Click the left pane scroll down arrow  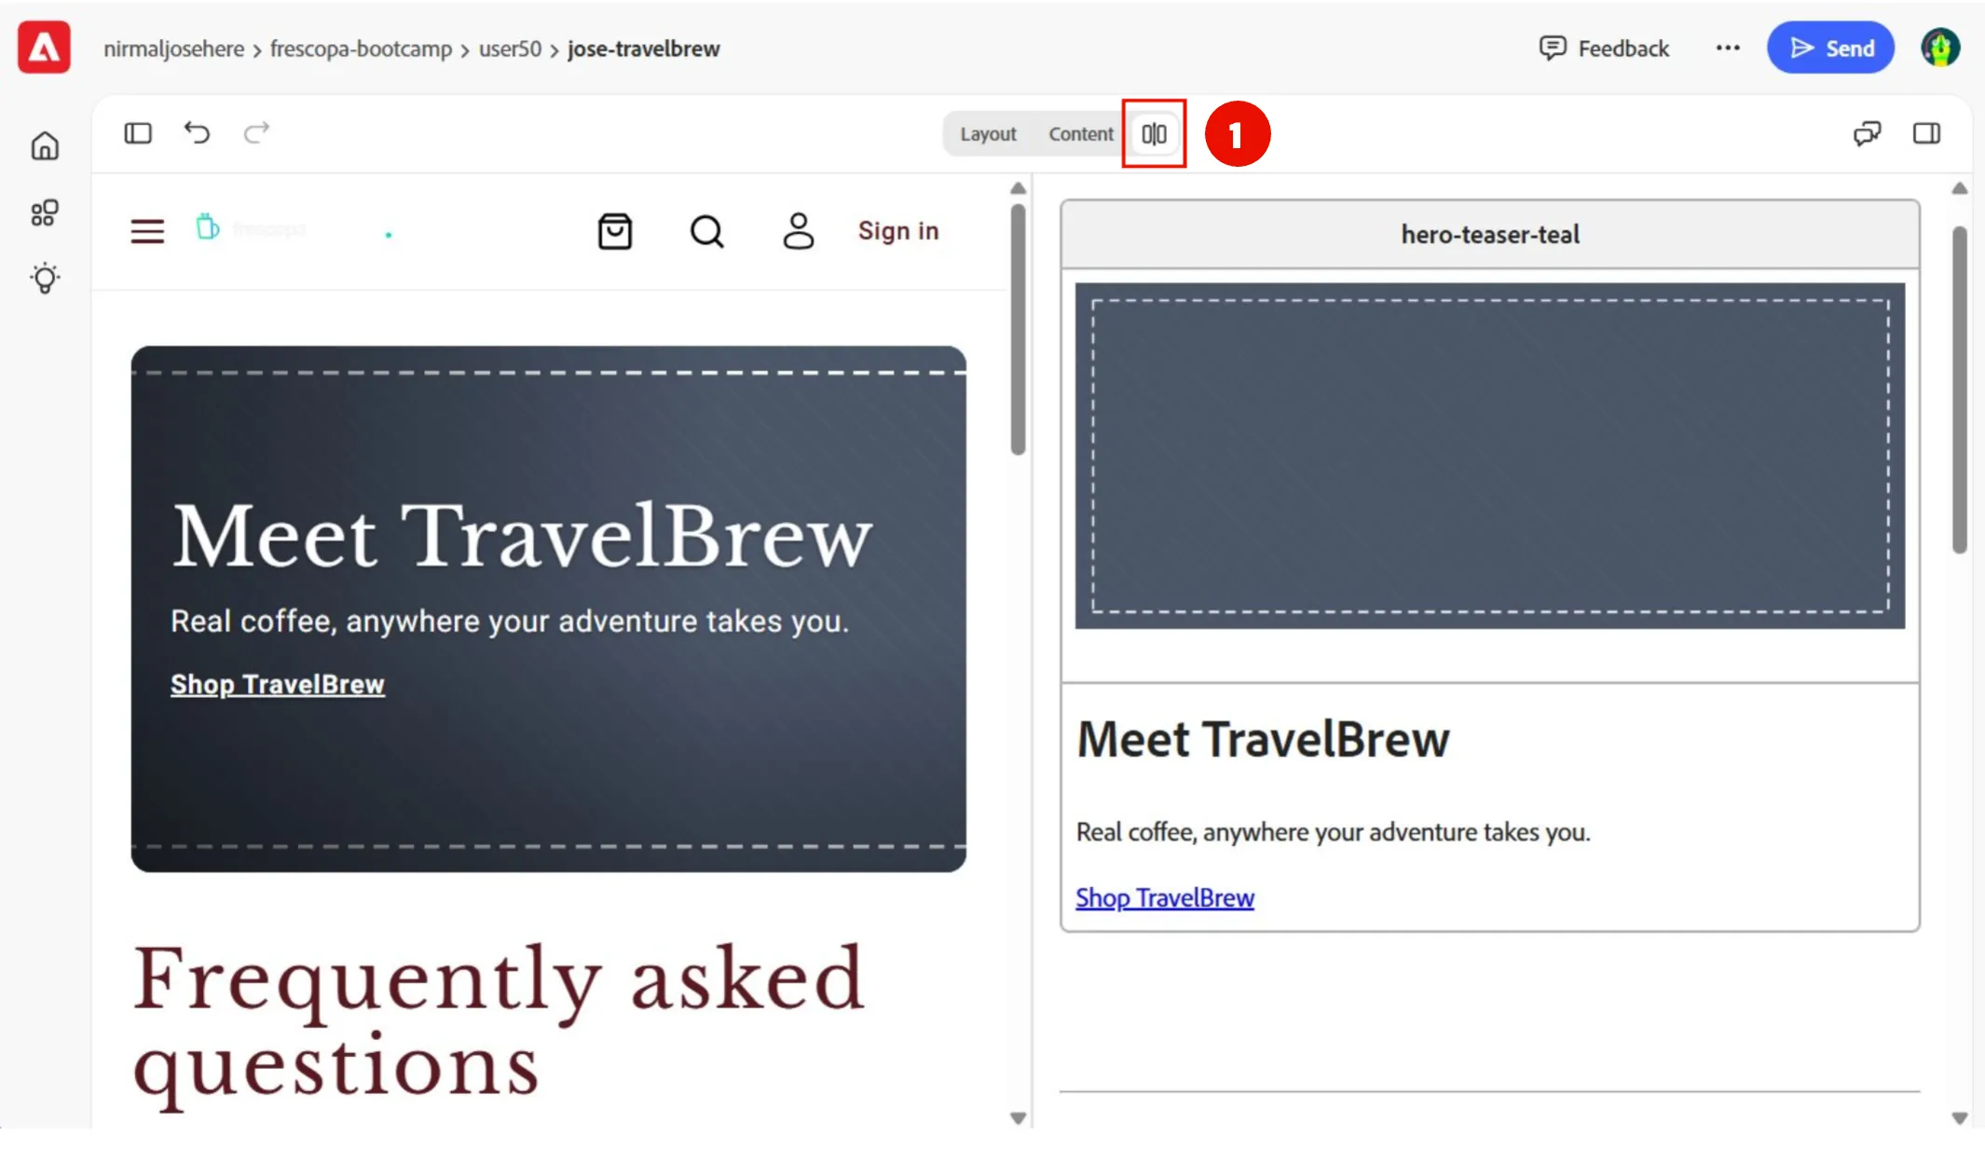coord(1018,1117)
